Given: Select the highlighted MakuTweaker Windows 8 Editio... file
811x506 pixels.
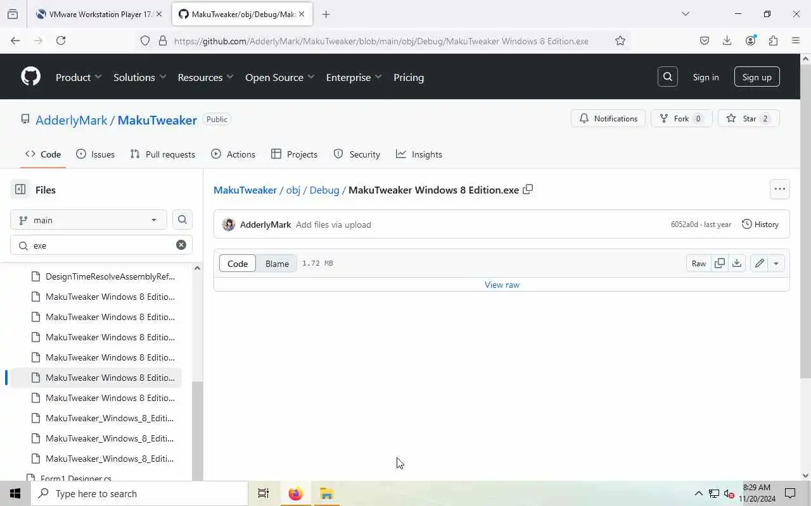Looking at the screenshot, I should [x=96, y=378].
